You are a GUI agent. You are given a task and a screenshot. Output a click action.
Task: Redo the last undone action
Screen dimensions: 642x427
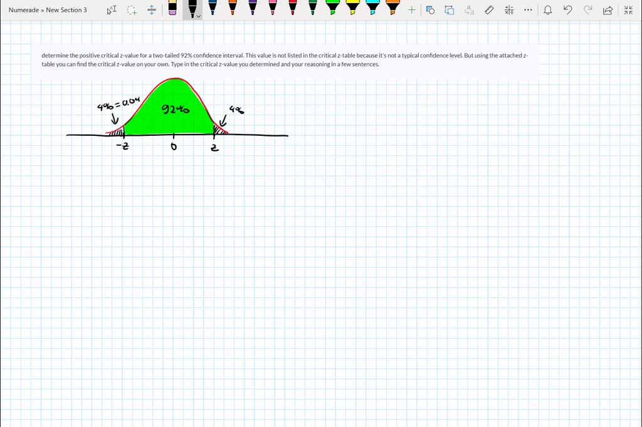click(587, 10)
